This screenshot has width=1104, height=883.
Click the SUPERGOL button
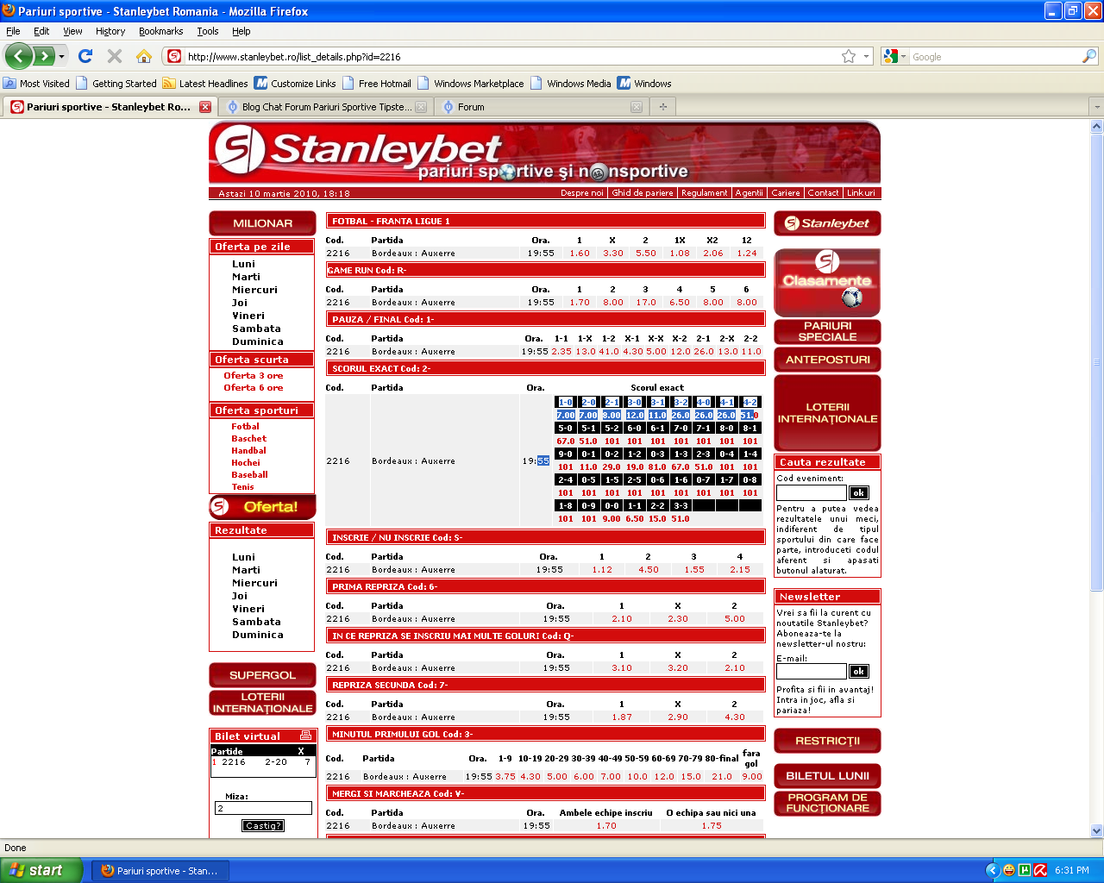tap(262, 675)
